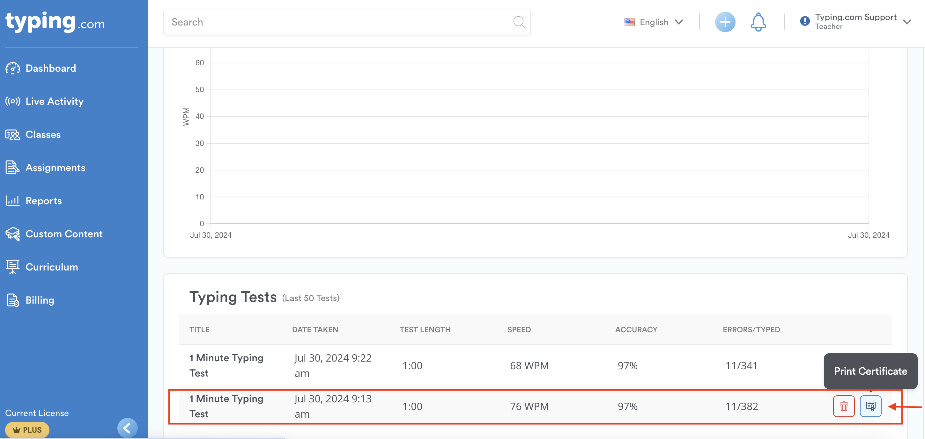Viewport: 925px width, 439px height.
Task: Click the Billing invoice icon
Action: 12,300
